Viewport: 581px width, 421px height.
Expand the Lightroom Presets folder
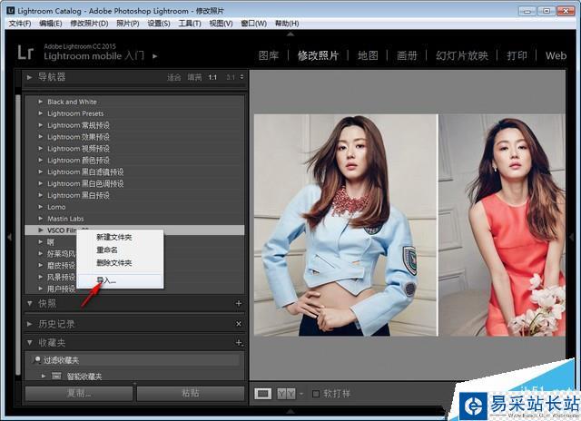(x=41, y=113)
